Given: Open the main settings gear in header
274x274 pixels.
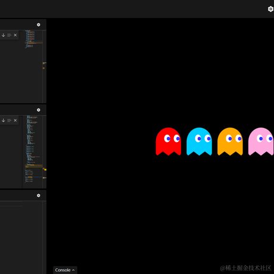Looking at the screenshot, I should [x=270, y=9].
